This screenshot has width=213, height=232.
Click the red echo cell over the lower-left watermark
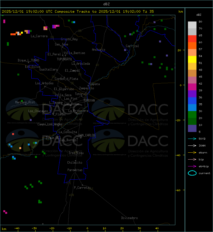13,134
